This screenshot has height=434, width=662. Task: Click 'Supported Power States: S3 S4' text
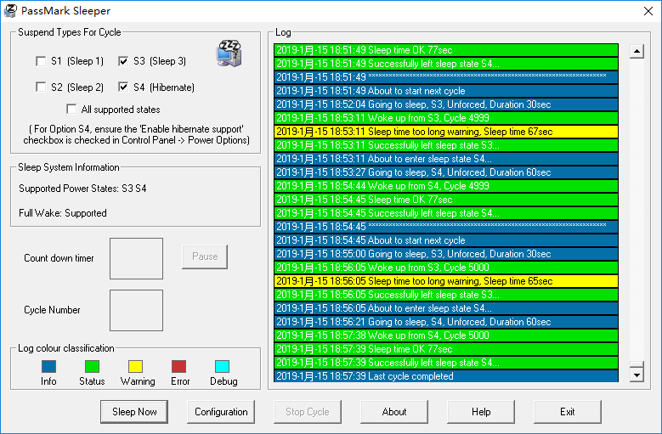coord(82,189)
